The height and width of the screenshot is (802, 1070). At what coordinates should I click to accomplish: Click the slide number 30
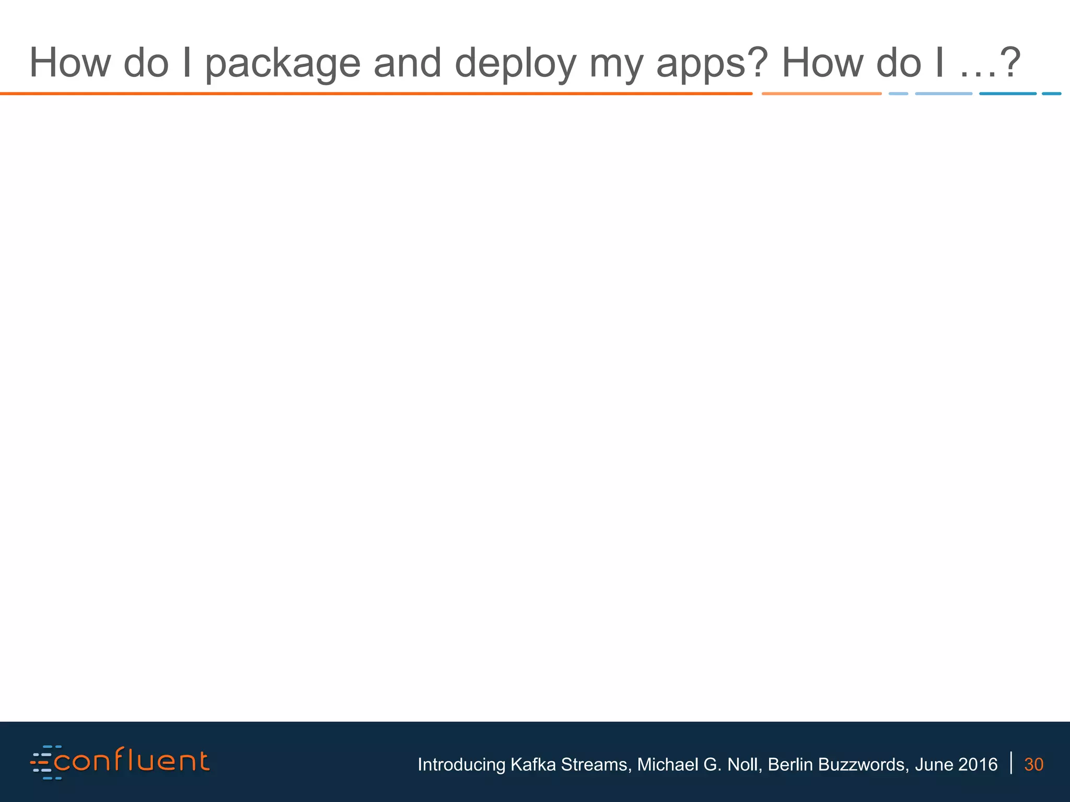(1033, 764)
